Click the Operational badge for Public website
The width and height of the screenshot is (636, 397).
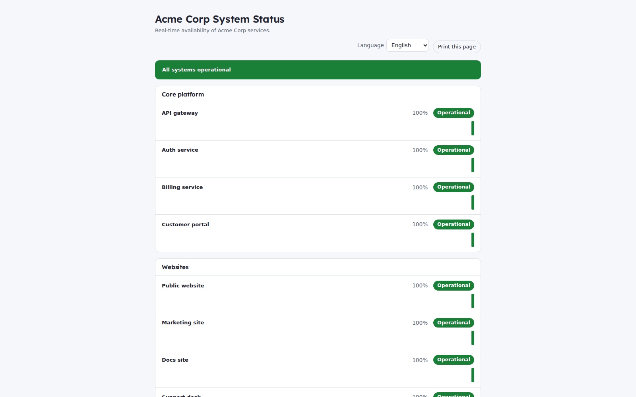coord(454,285)
